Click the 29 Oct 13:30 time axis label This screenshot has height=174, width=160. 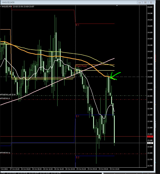pos(114,169)
